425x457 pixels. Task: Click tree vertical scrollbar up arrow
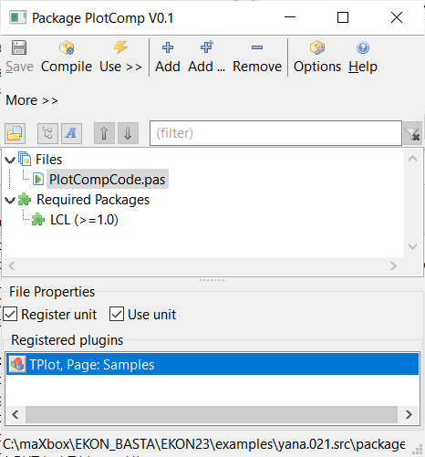pos(412,158)
